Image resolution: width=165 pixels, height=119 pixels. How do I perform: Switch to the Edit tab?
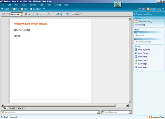(4, 108)
